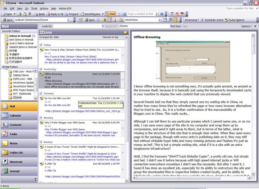The width and height of the screenshot is (259, 189).
Task: Open Microsoft Office Outlook Help icon
Action: (162, 14)
